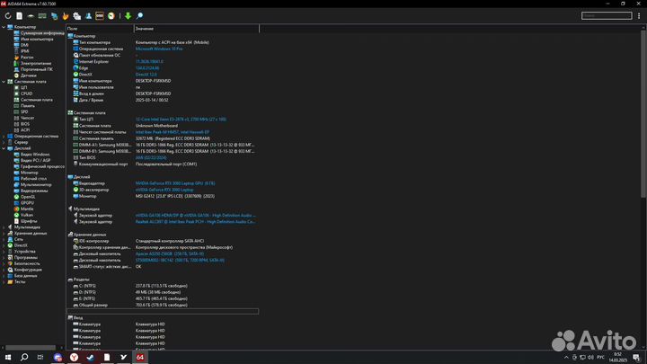Launch the system stability test flame icon
Screen dimensions: 647x364
66,15
